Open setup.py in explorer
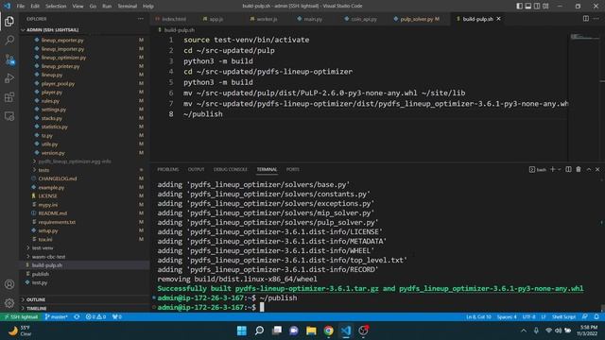Screen dimensions: 605x340 48,230
